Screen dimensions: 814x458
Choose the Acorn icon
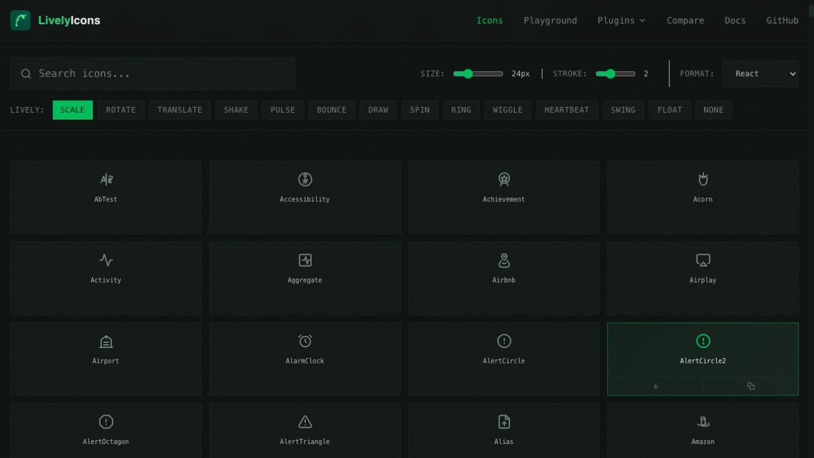tap(703, 197)
